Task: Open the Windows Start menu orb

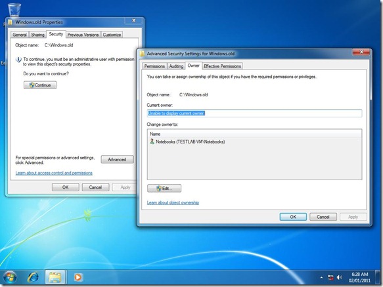Action: click(11, 277)
